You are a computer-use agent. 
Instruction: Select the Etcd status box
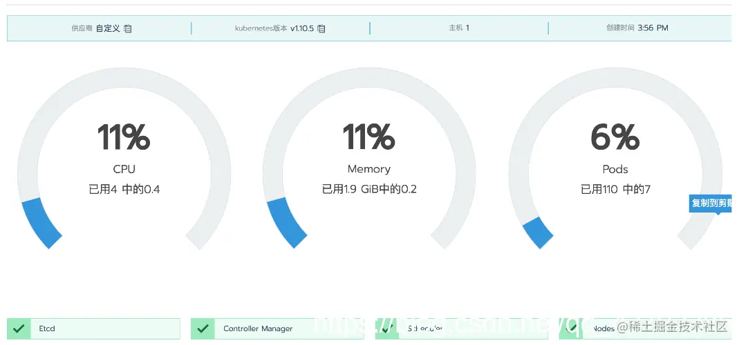point(93,328)
